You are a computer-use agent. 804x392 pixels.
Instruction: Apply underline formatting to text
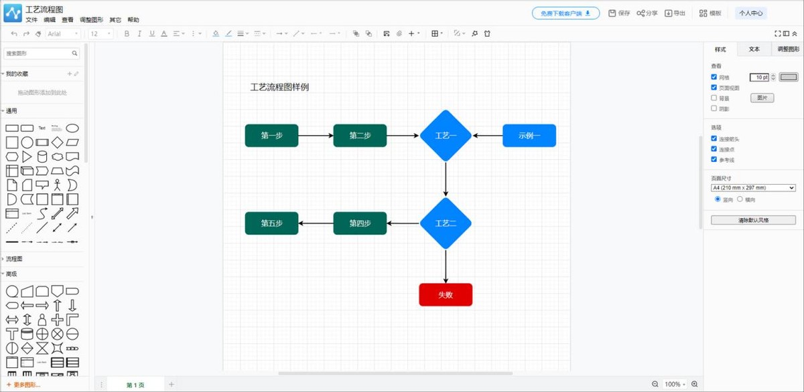coord(151,33)
